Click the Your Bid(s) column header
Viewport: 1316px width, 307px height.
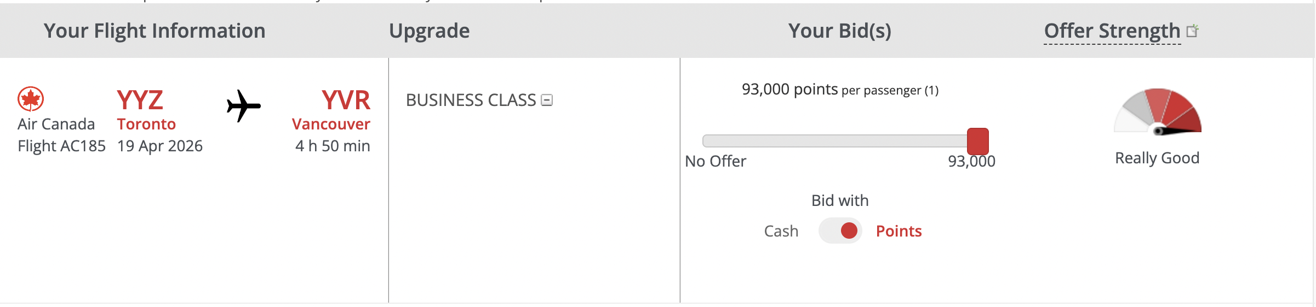pos(839,31)
